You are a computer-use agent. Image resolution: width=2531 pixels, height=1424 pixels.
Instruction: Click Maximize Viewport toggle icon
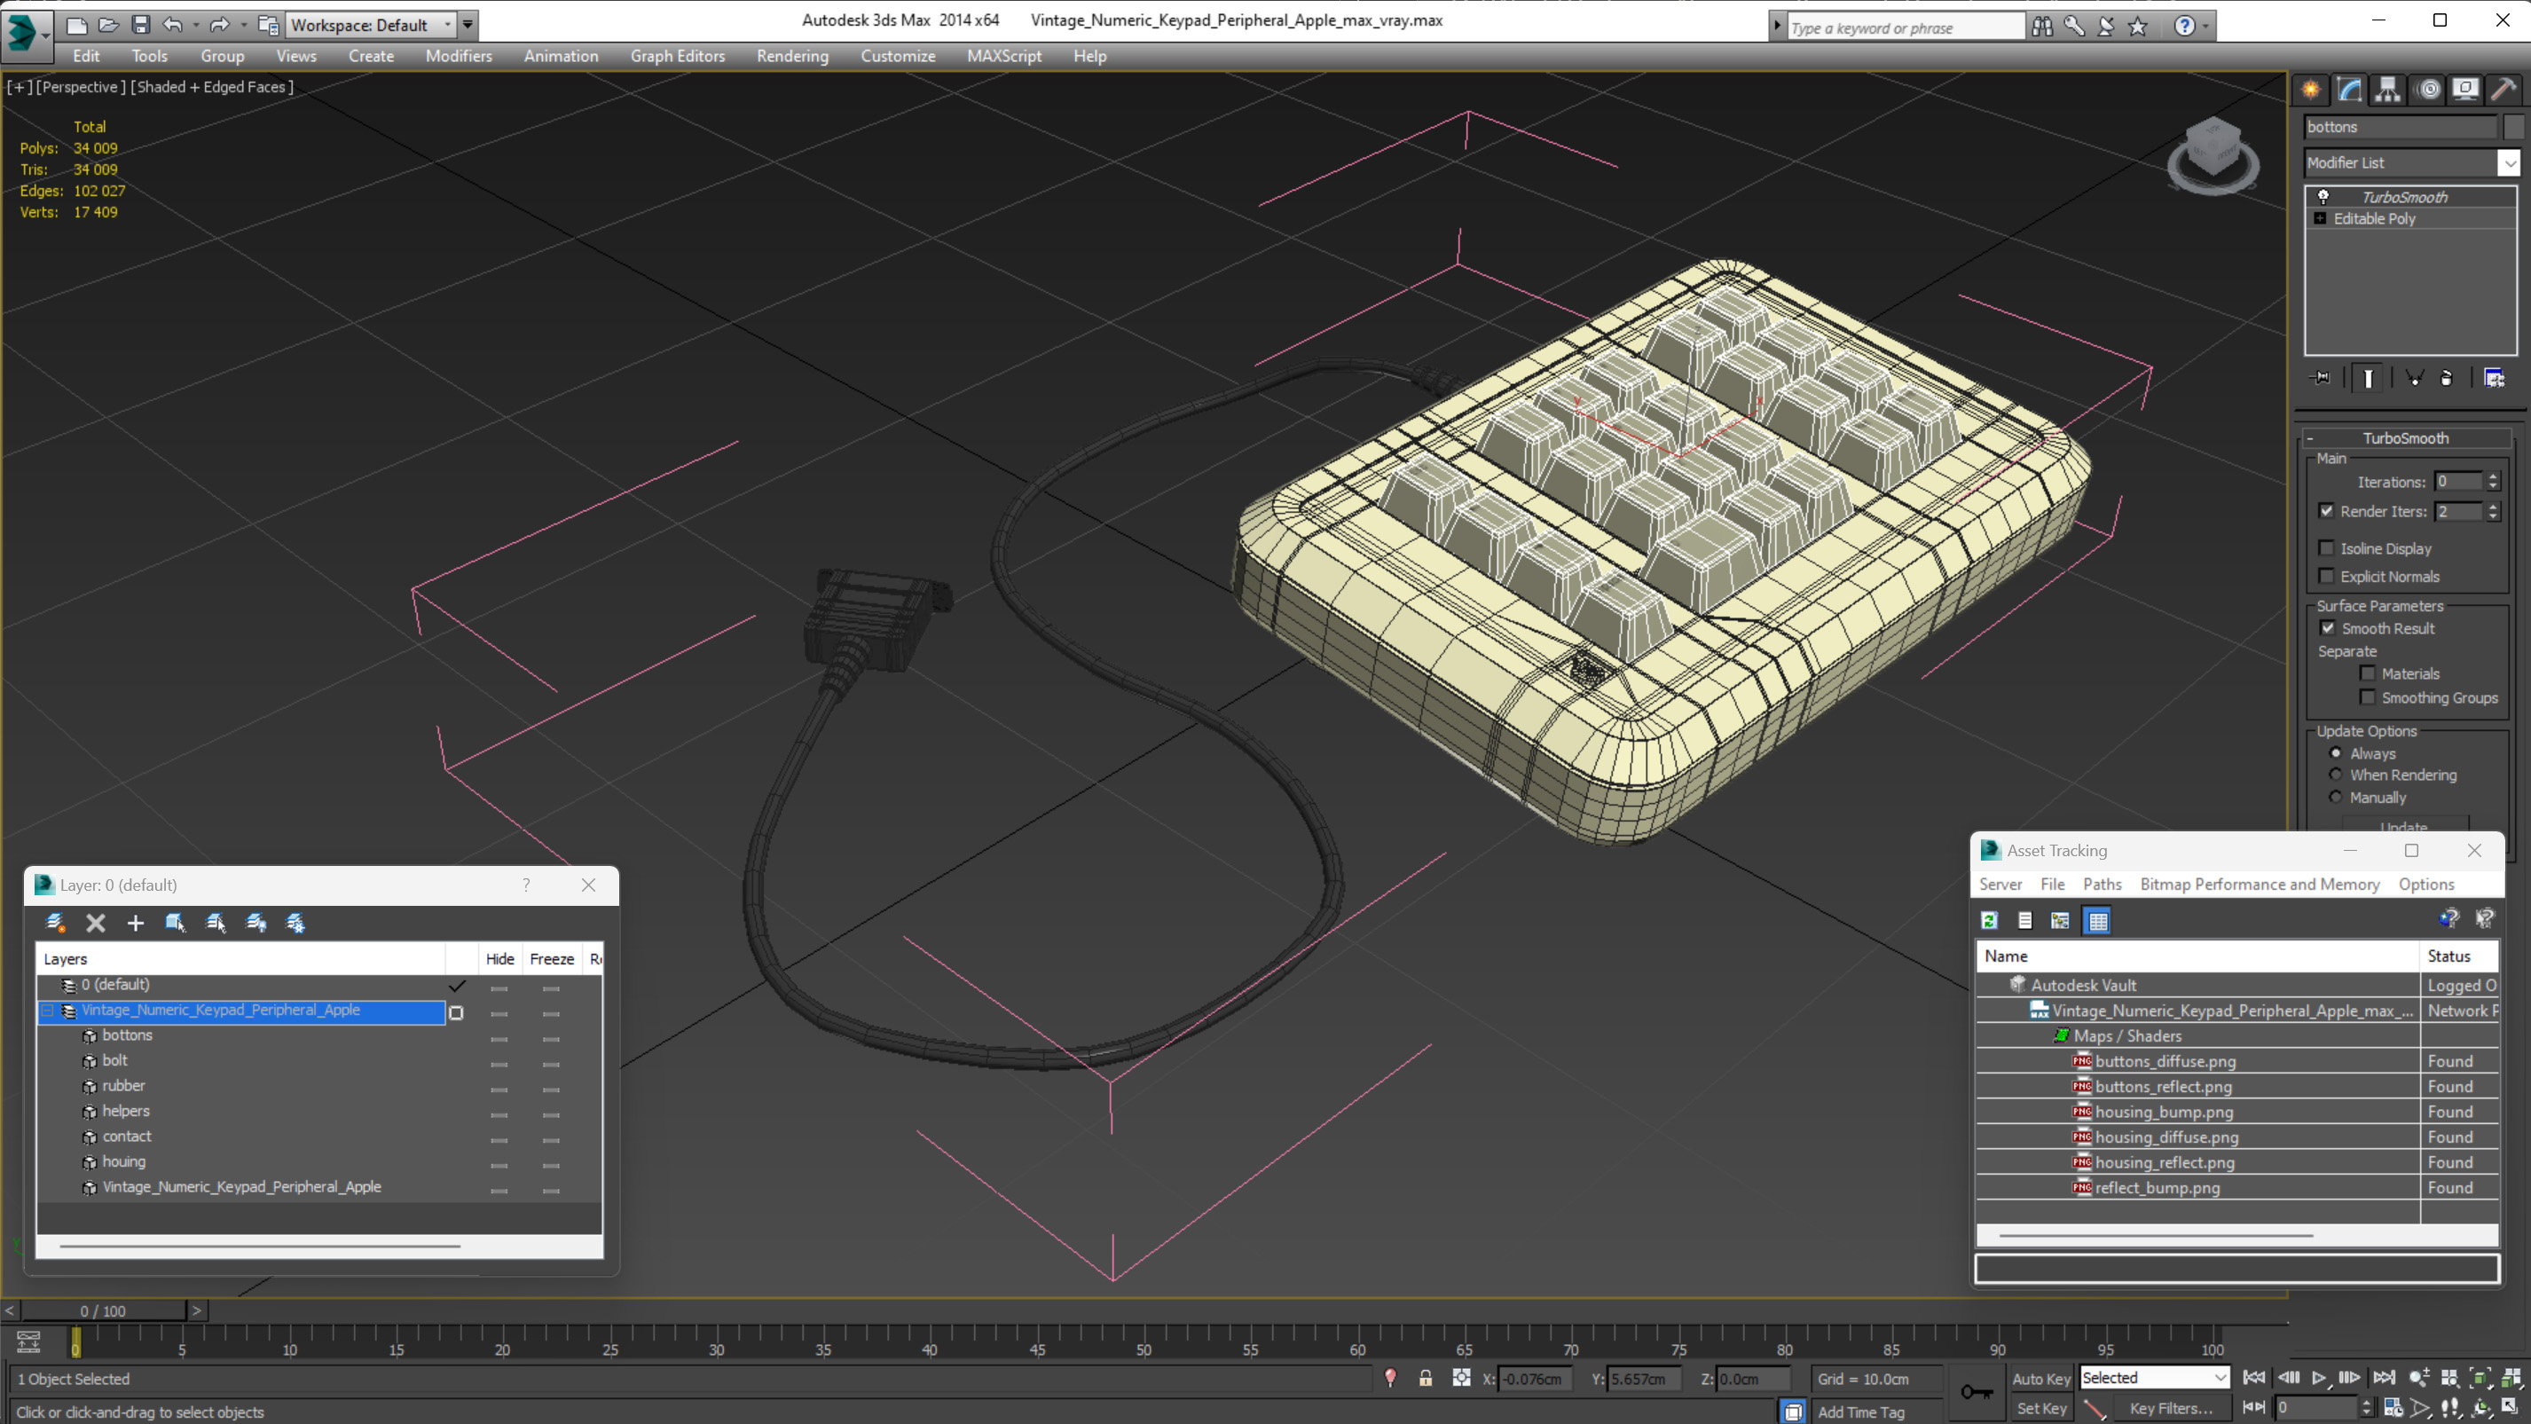coord(2509,1407)
